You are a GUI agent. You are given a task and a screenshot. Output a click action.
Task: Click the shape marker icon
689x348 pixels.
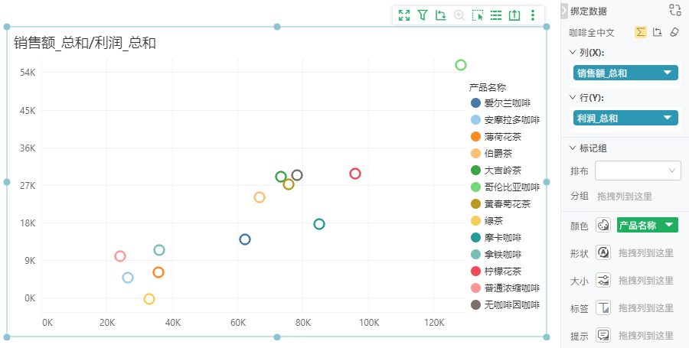pos(603,252)
